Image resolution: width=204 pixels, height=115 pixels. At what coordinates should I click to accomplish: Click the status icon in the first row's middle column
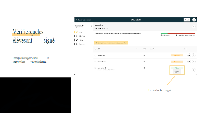point(145,55)
